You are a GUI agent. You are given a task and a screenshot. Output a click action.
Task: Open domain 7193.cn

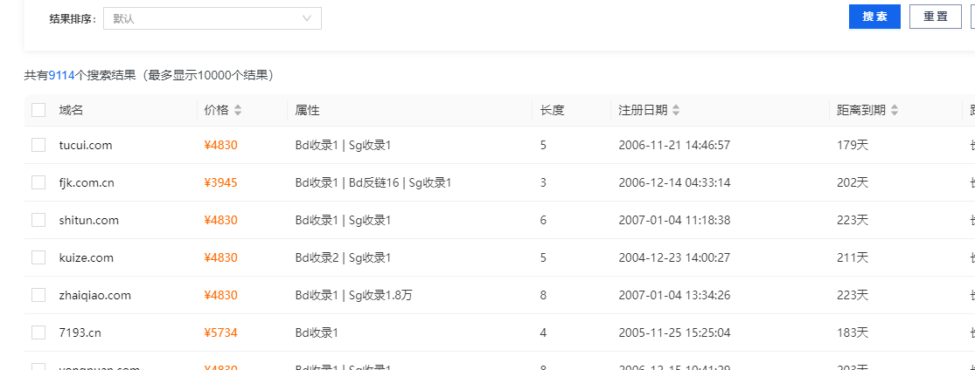click(80, 332)
